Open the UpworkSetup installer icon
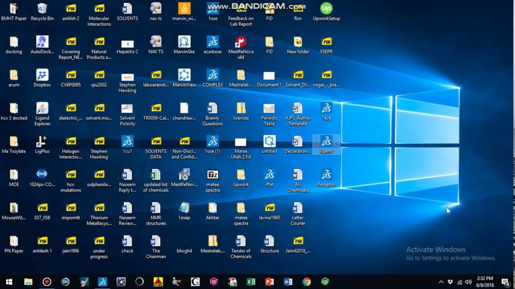Image resolution: width=515 pixels, height=289 pixels. pos(326,12)
